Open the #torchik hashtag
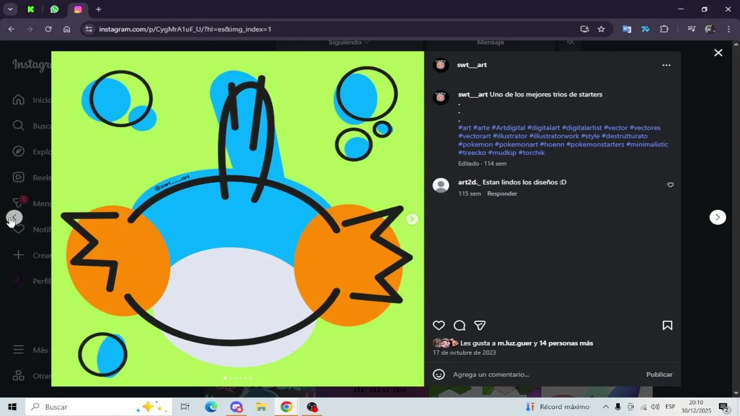 coord(531,153)
